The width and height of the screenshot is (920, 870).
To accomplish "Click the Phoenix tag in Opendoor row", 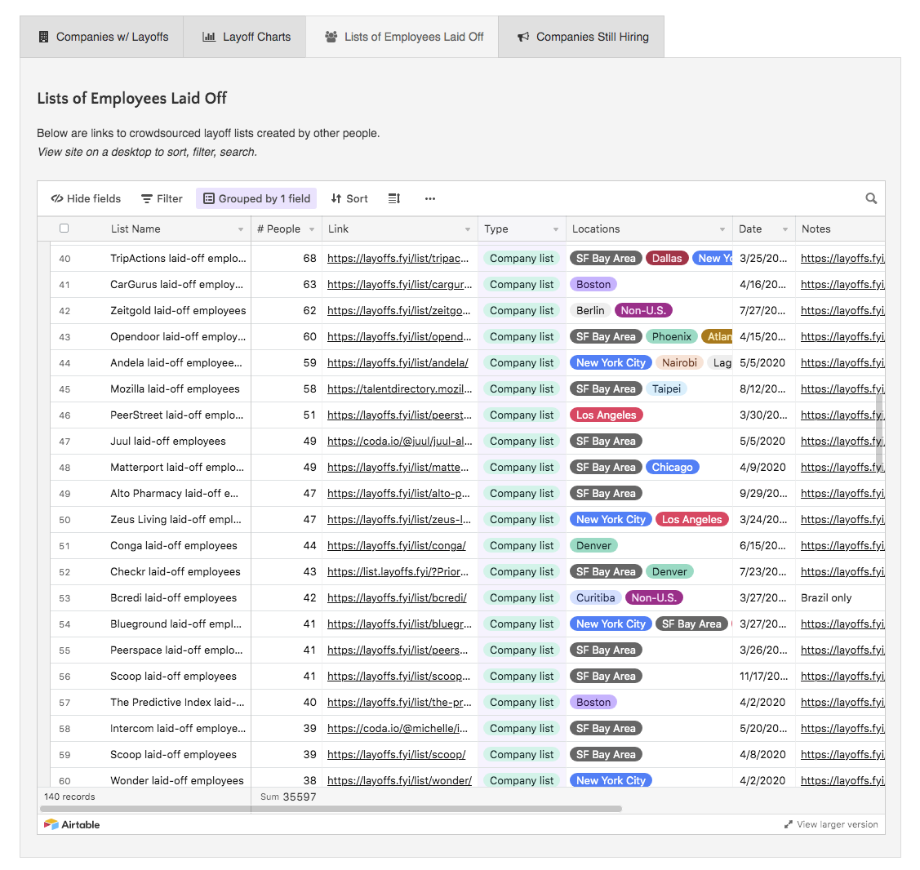I will coord(672,337).
